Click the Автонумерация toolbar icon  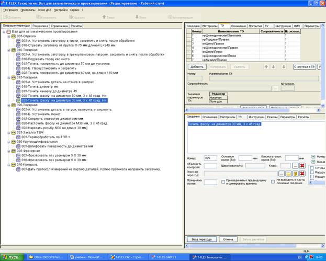[170, 17]
